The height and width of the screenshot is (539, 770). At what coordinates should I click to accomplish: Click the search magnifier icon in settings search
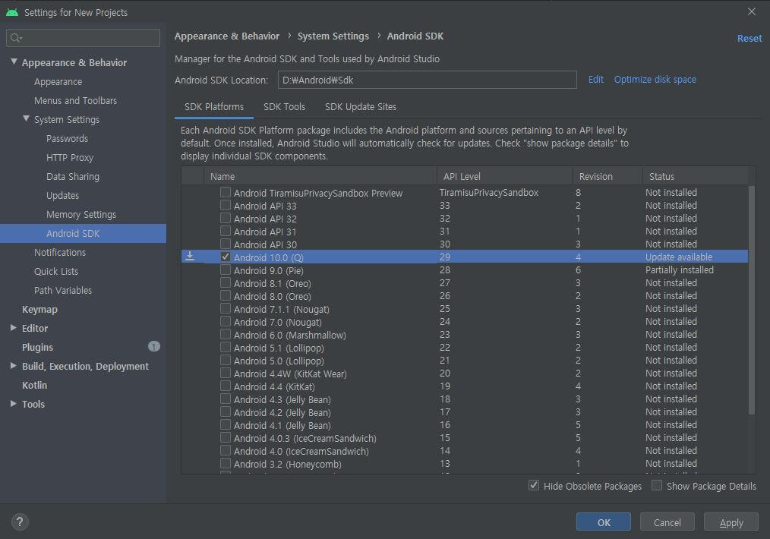pos(16,38)
